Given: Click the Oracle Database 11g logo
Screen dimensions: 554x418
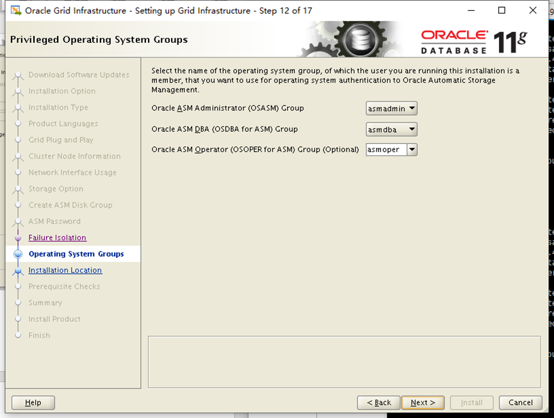Looking at the screenshot, I should [474, 40].
